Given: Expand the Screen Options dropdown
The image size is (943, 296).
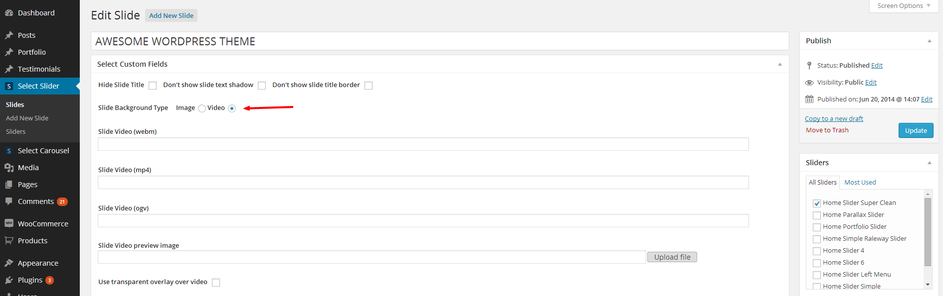Looking at the screenshot, I should 904,6.
